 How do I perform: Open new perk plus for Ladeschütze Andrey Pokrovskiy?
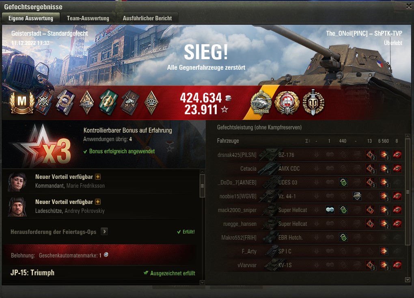coord(98,202)
